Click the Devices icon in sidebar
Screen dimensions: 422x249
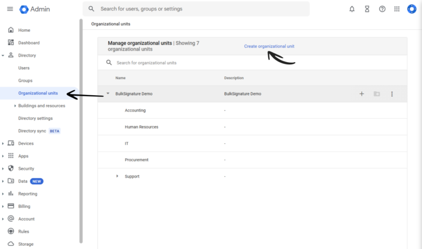(x=11, y=143)
